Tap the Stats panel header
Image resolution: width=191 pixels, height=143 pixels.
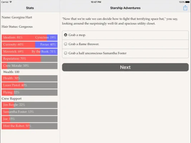coord(30,8)
